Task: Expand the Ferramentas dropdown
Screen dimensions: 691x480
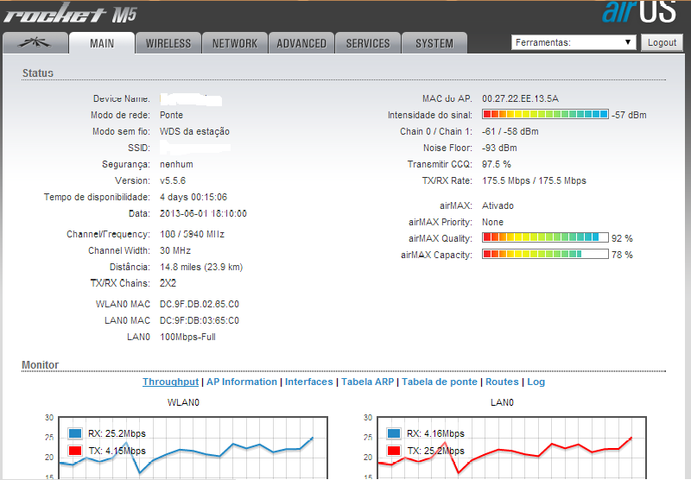Action: [574, 42]
